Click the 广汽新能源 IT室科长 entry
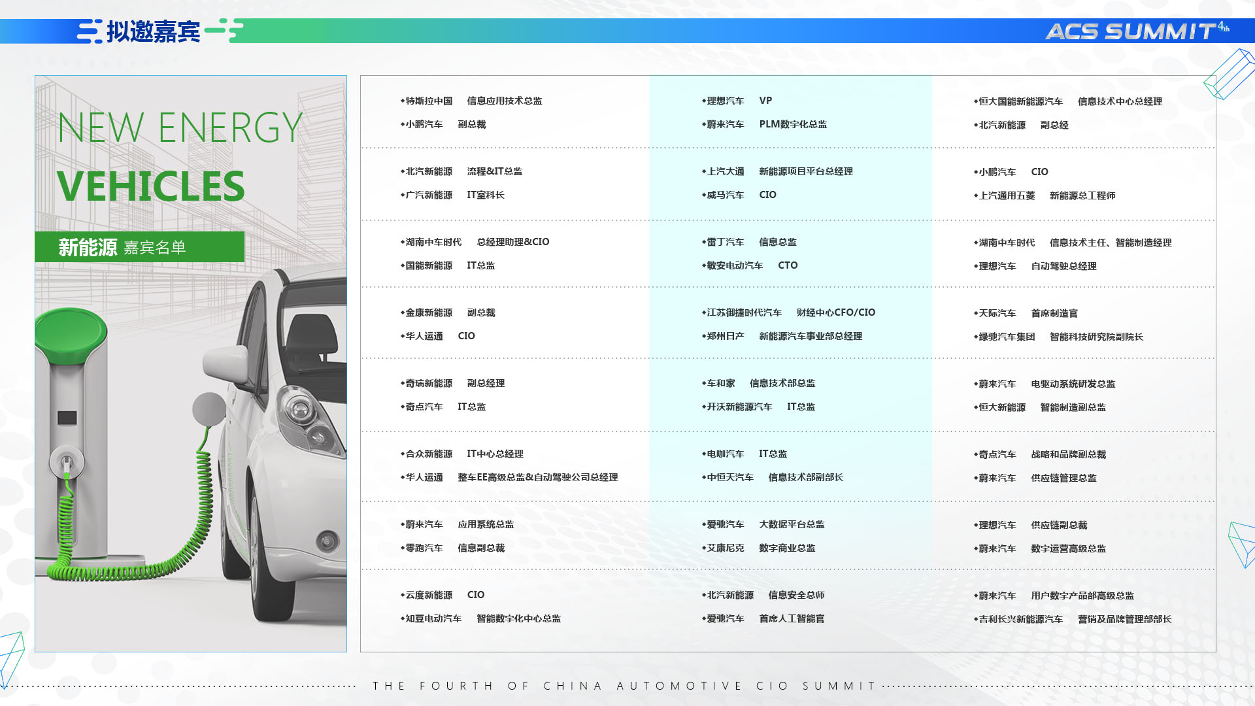The image size is (1255, 706). (452, 195)
